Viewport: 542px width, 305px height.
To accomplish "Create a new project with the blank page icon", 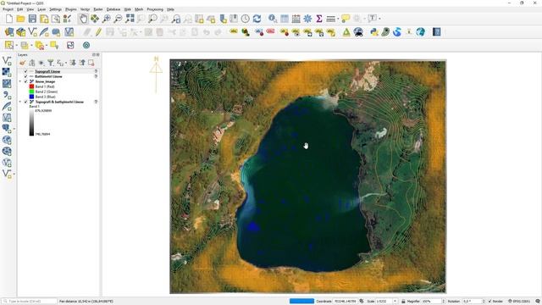I will point(9,19).
